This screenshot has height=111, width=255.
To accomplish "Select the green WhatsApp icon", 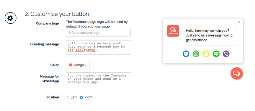I will (x=196, y=54).
